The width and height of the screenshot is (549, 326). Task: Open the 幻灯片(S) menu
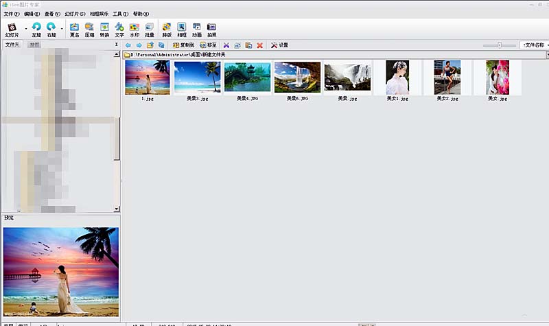pyautogui.click(x=75, y=14)
